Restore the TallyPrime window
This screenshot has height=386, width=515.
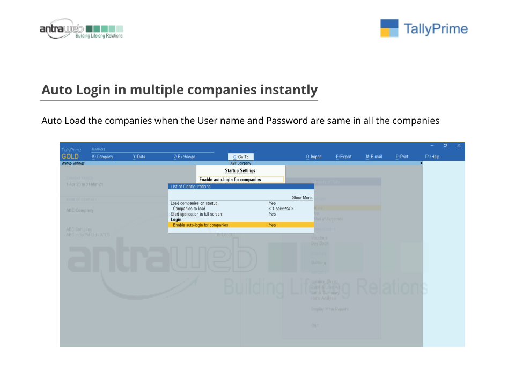(445, 145)
